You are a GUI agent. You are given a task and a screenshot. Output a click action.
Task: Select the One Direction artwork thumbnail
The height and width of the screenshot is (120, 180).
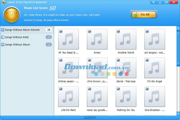[x=155, y=96]
